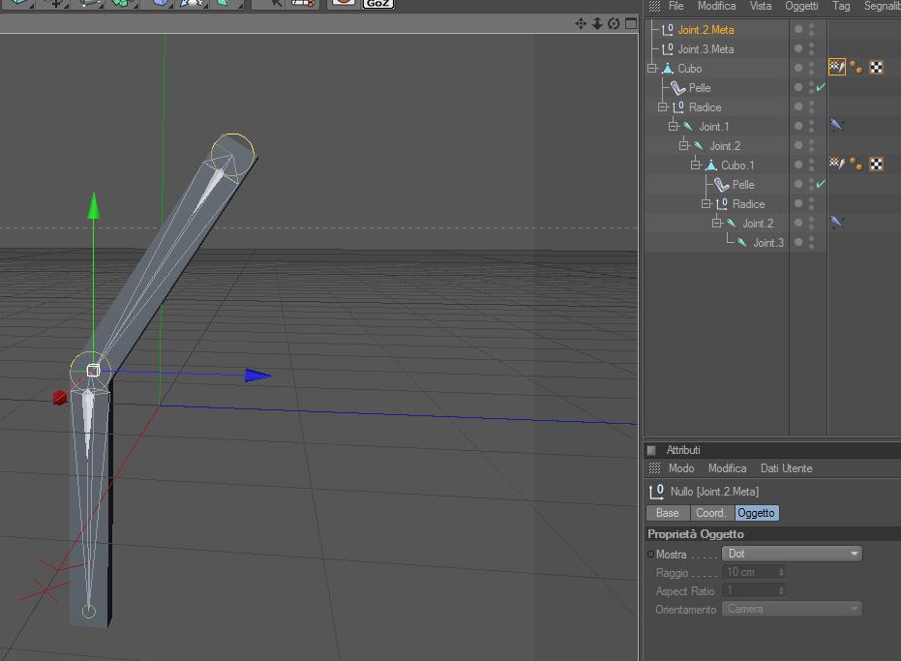Image resolution: width=901 pixels, height=661 pixels.
Task: Collapse the Joint.2 node containing Joint.3
Action: click(716, 223)
